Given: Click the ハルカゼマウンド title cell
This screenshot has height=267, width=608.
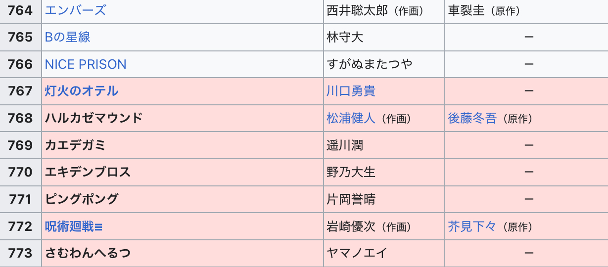Looking at the screenshot, I should point(94,118).
